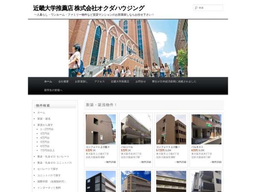Select the 7万円台以上 rent filter
Image resolution: width=256 pixels, height=192 pixels.
pos(47,150)
